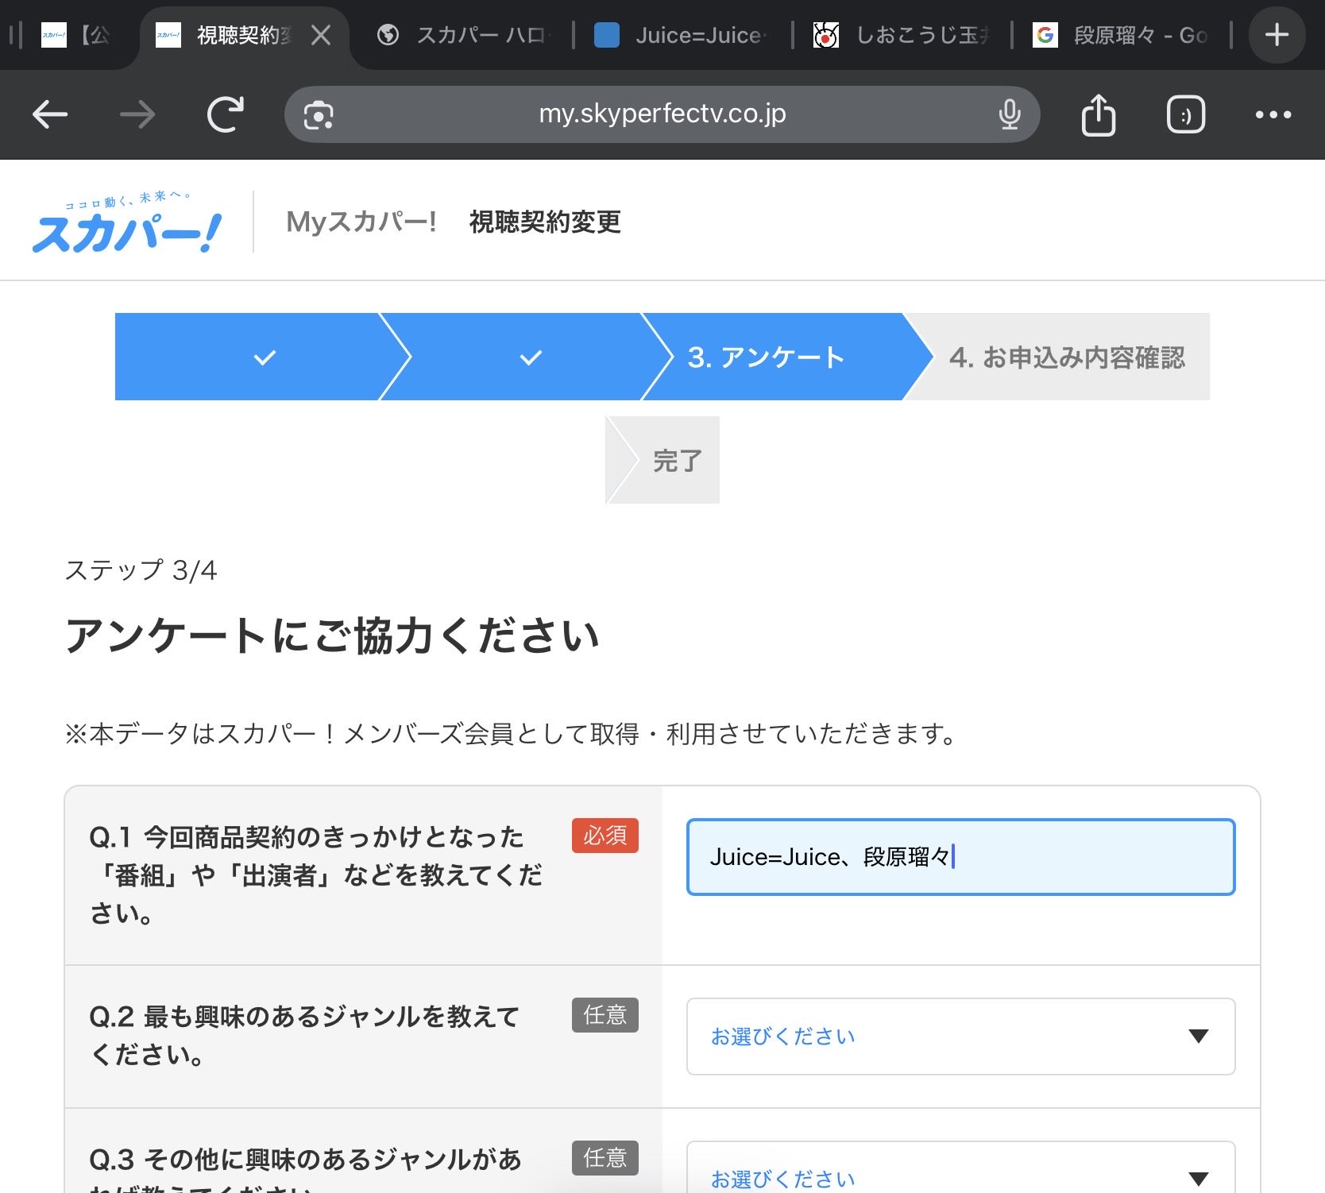Image resolution: width=1325 pixels, height=1193 pixels.
Task: Switch to the しおこうじ玉井 tab
Action: [x=902, y=34]
